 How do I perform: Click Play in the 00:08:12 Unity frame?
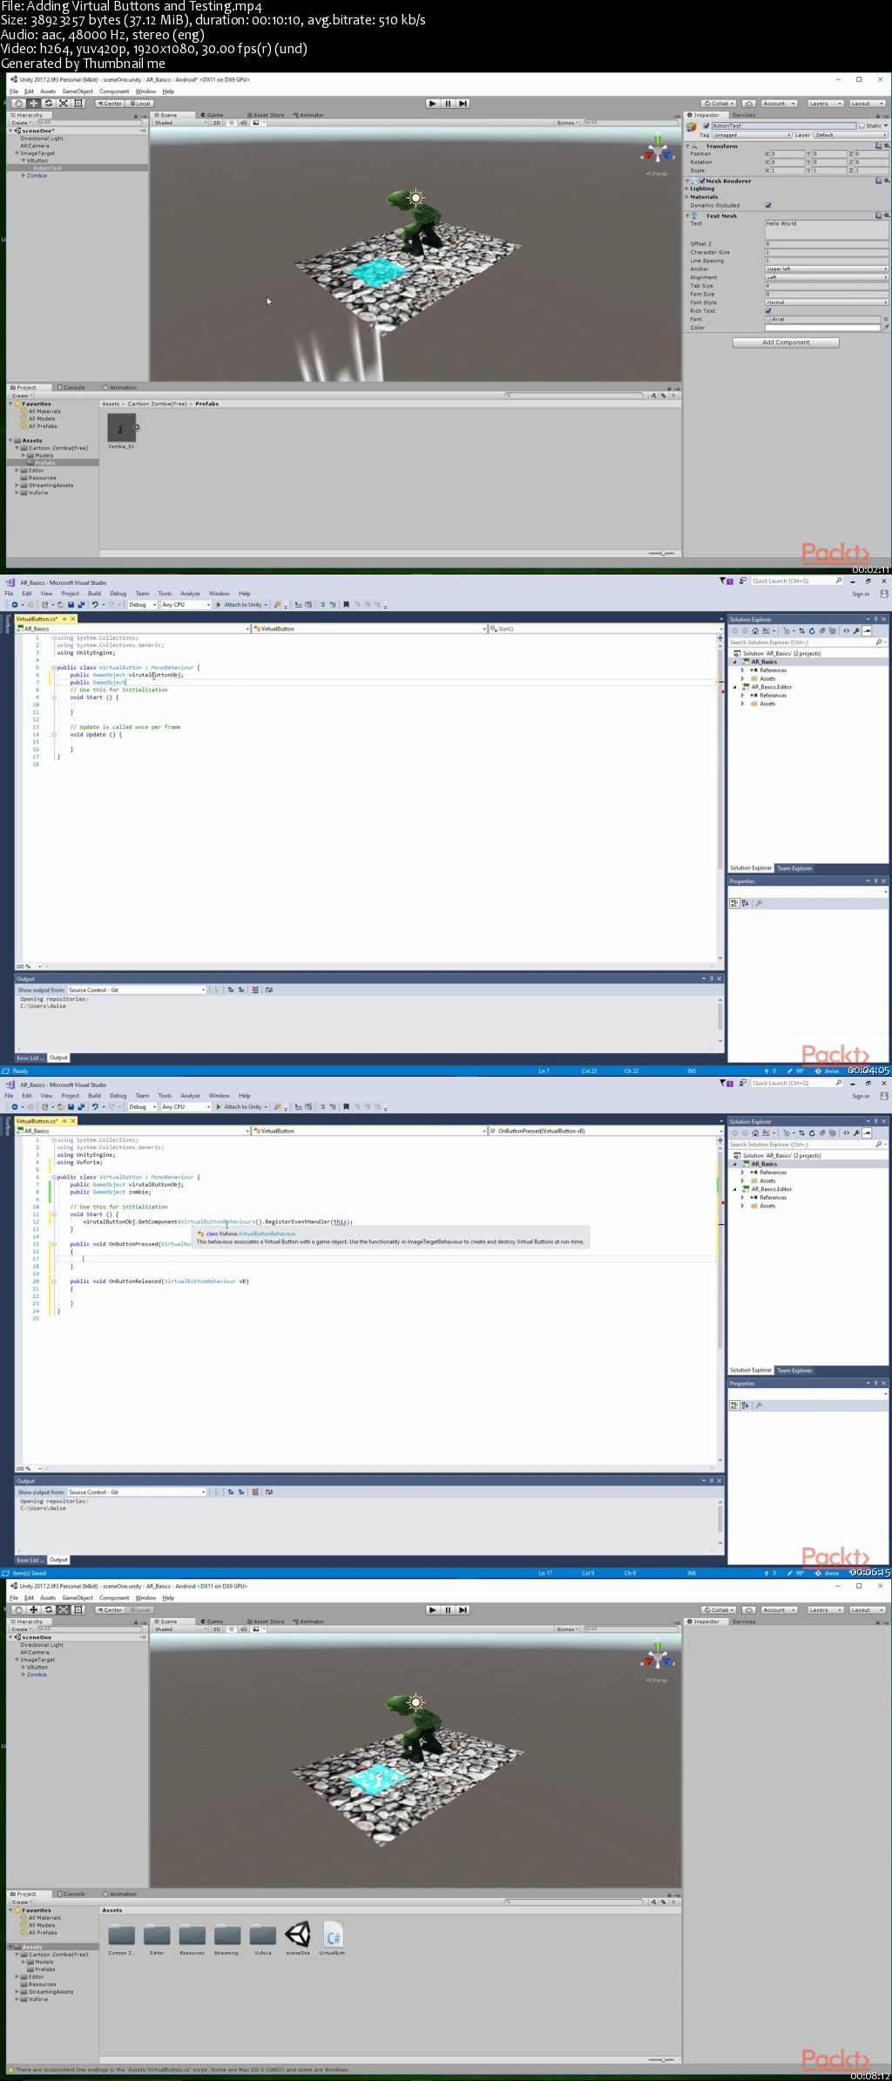tap(433, 1609)
